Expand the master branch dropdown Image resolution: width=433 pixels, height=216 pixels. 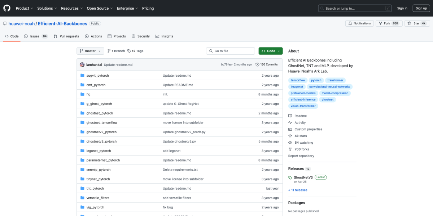[x=90, y=51]
